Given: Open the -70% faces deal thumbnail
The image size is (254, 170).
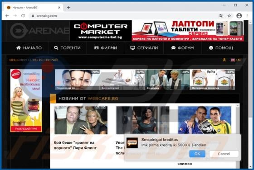Looking at the screenshot, I should 77,80.
